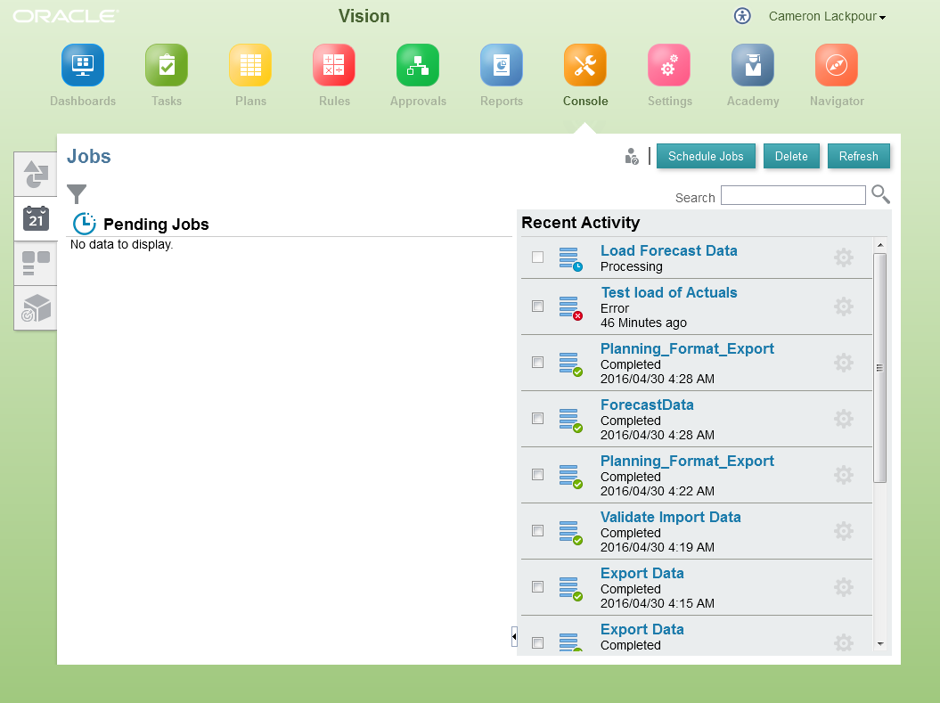
Task: Open the ForecastData job link
Action: click(x=647, y=405)
